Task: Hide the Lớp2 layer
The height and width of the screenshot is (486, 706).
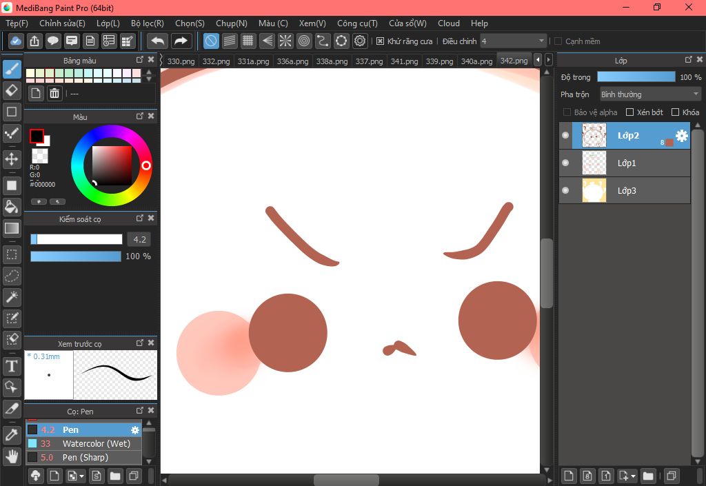Action: tap(565, 135)
